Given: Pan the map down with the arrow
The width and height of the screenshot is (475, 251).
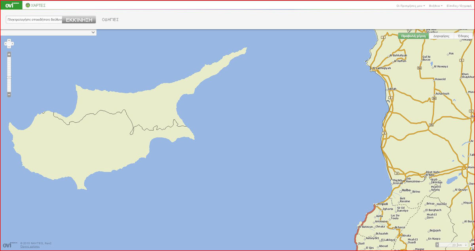Looking at the screenshot, I should 9,47.
